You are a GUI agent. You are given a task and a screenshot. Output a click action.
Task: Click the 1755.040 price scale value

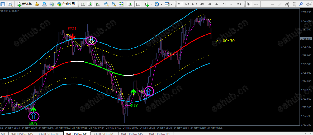[x=306, y=73]
